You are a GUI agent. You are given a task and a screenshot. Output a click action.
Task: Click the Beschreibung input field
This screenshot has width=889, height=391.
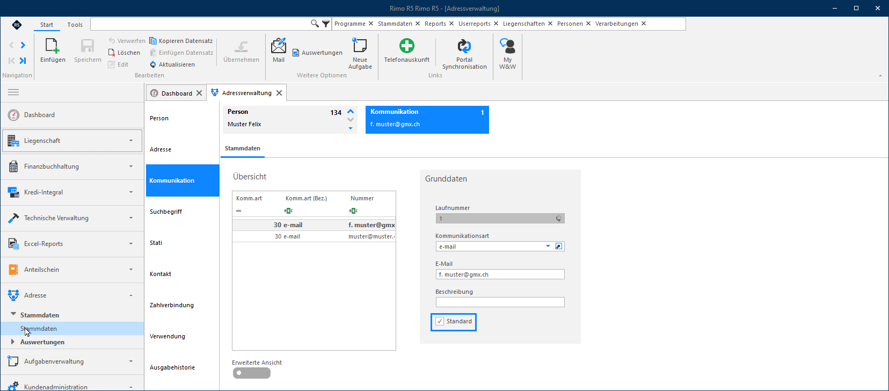[x=500, y=302]
